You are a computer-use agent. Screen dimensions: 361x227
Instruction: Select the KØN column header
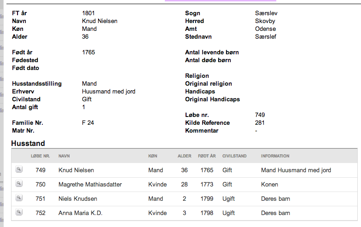coord(153,156)
